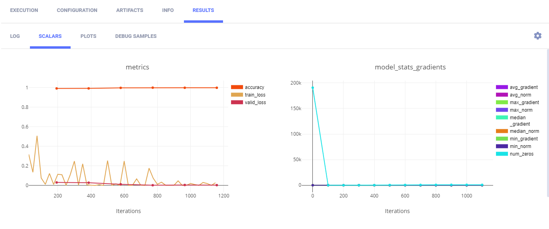Select the Info tab
549x229 pixels.
click(168, 10)
